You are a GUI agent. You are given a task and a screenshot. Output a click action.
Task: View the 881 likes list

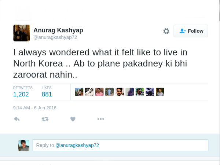coord(47,94)
